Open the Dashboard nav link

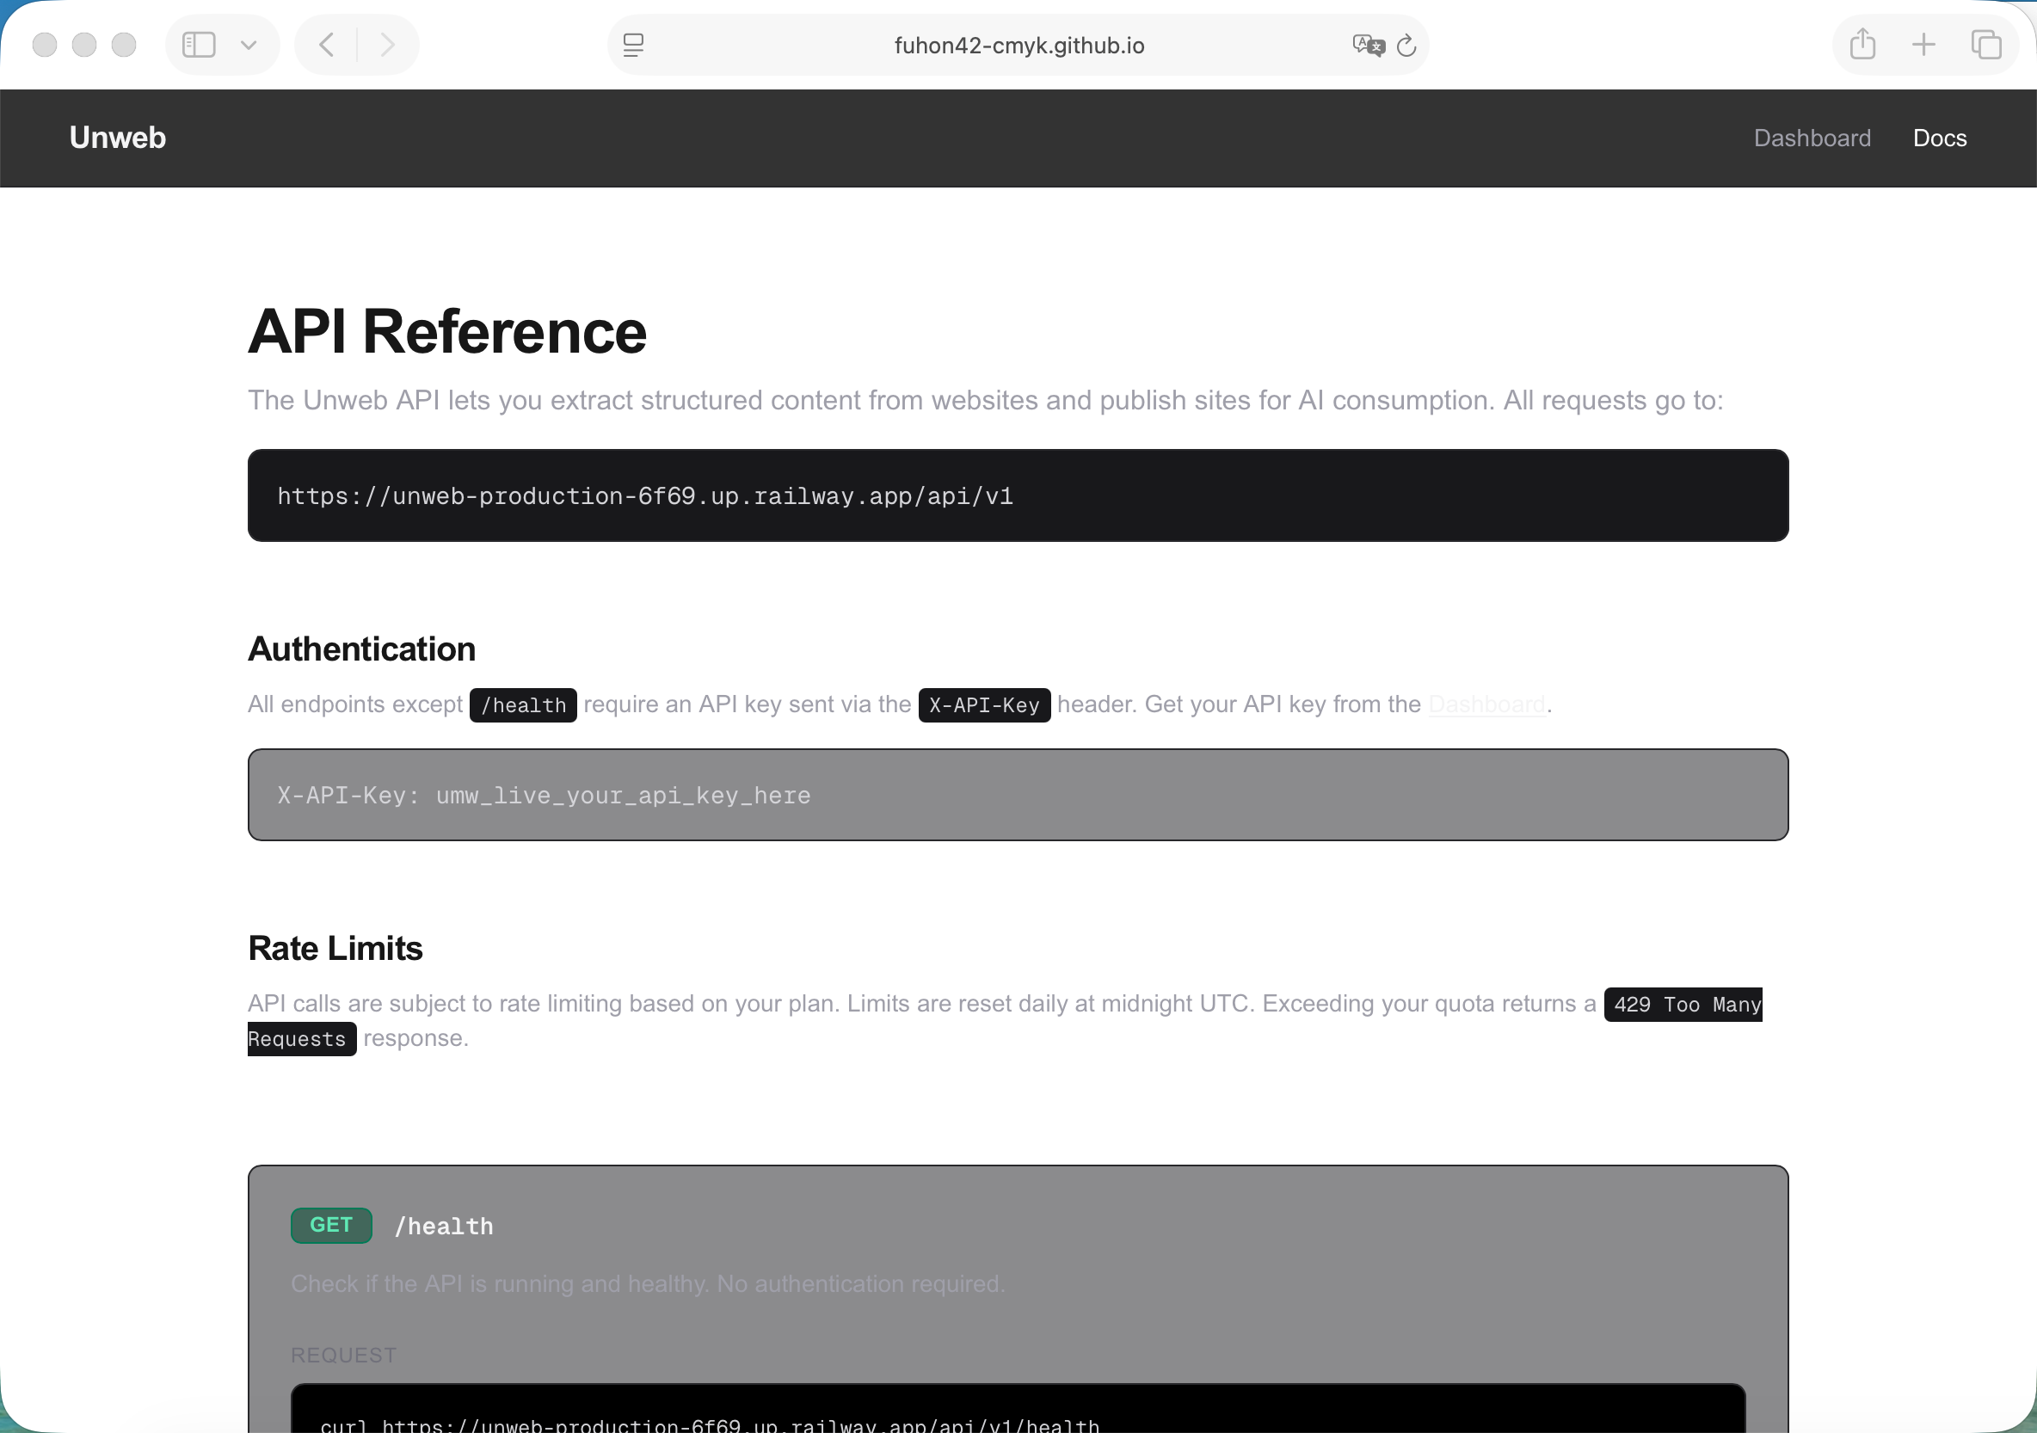(x=1812, y=138)
